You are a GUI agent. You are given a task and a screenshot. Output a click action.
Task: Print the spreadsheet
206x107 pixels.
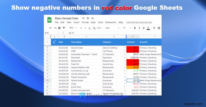pos(59,28)
